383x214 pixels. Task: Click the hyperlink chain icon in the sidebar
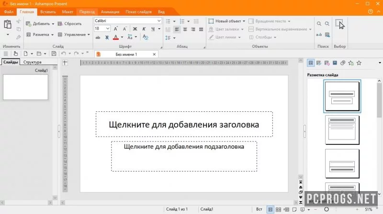(343, 63)
